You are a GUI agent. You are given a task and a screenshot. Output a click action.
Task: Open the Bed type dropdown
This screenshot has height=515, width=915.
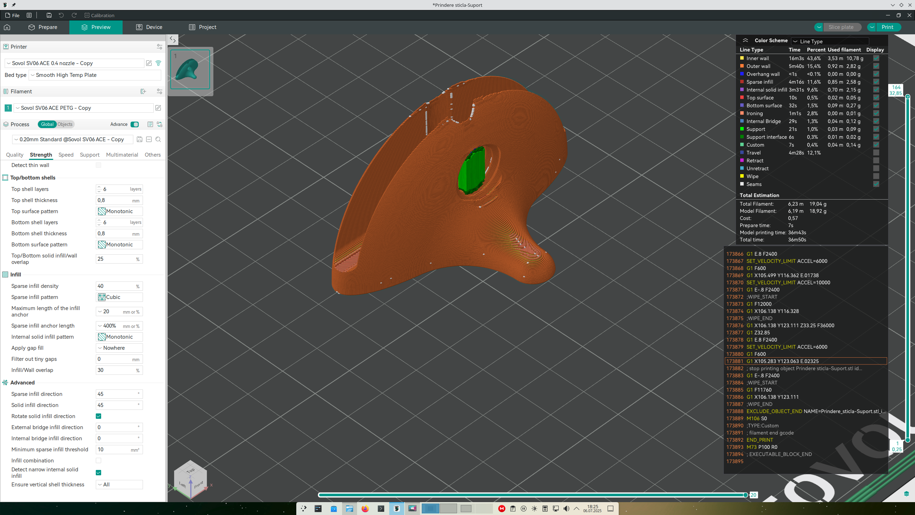tap(95, 75)
